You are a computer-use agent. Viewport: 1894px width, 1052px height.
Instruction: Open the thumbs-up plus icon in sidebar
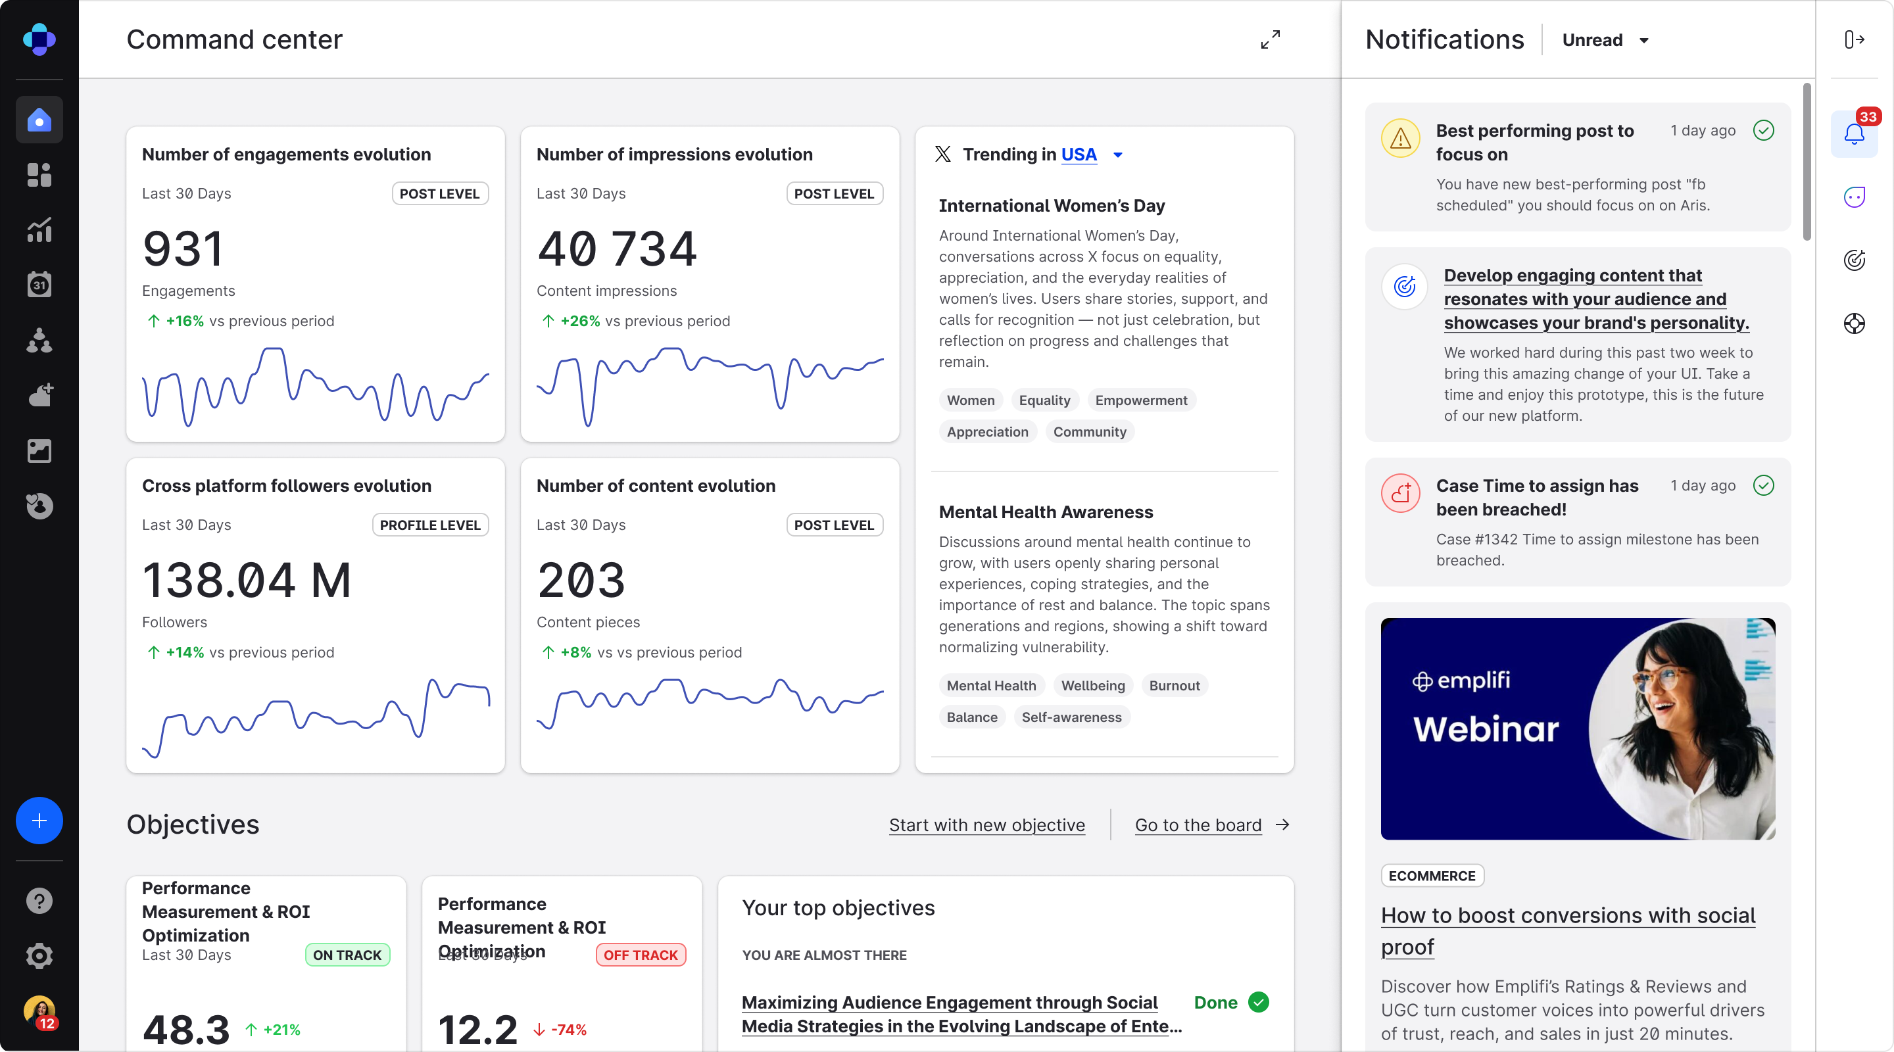pos(40,394)
